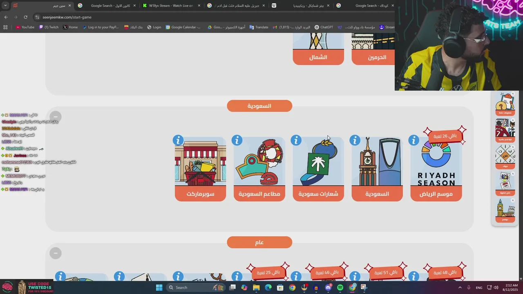Viewport: 523px width, 294px height.
Task: Click the باقي 51 لعبة badge
Action: click(x=386, y=272)
